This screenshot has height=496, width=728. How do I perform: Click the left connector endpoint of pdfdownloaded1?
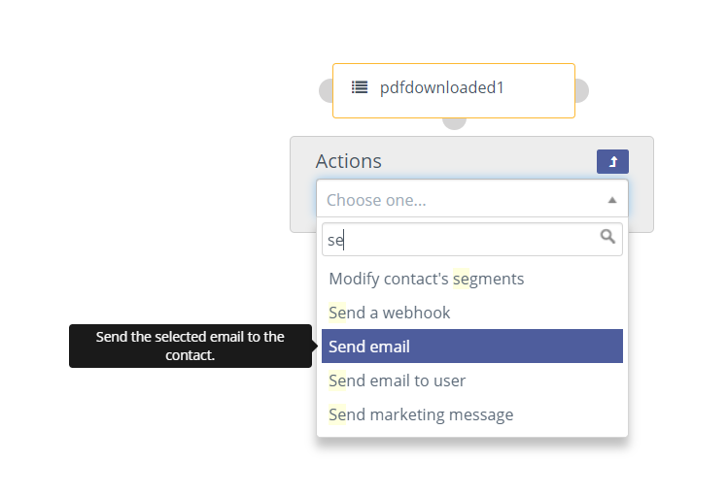(x=326, y=90)
